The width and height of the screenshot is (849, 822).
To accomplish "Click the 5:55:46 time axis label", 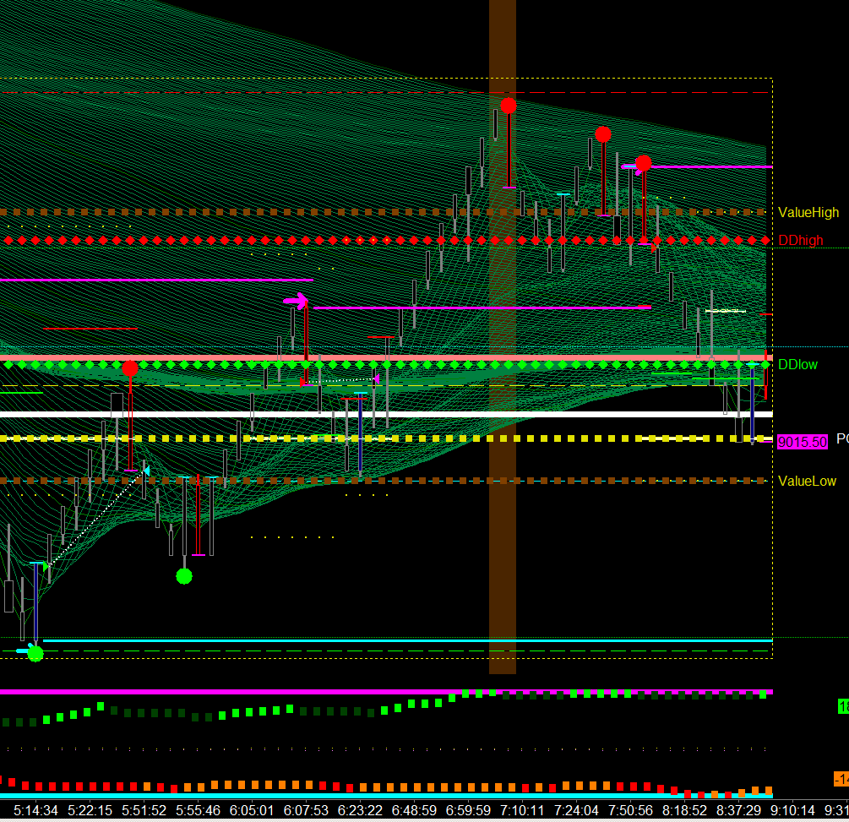I will [x=199, y=811].
